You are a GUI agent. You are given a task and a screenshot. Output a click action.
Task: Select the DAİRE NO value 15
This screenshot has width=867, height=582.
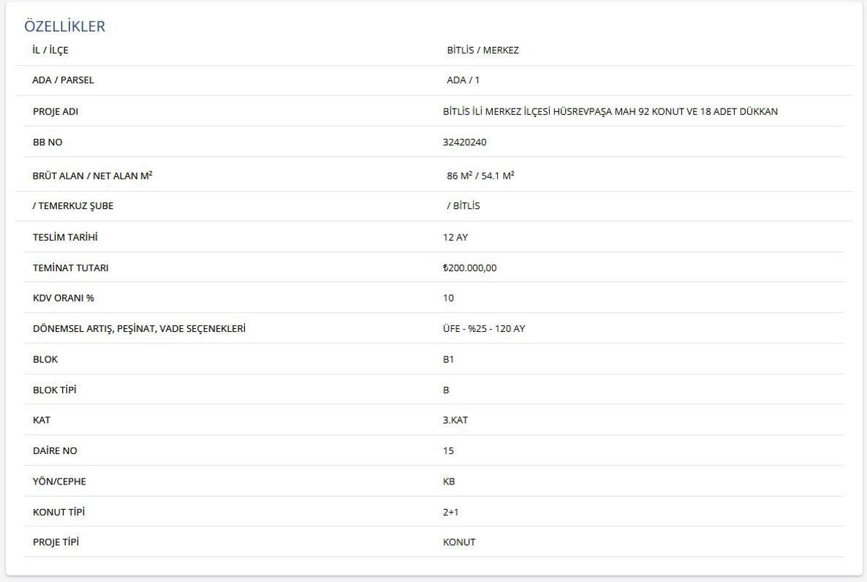tap(449, 451)
